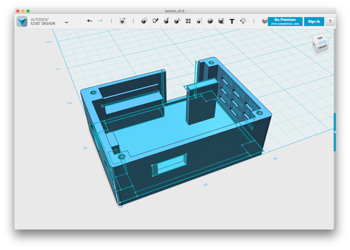
Task: Click the Redo arrow
Action: (100, 21)
